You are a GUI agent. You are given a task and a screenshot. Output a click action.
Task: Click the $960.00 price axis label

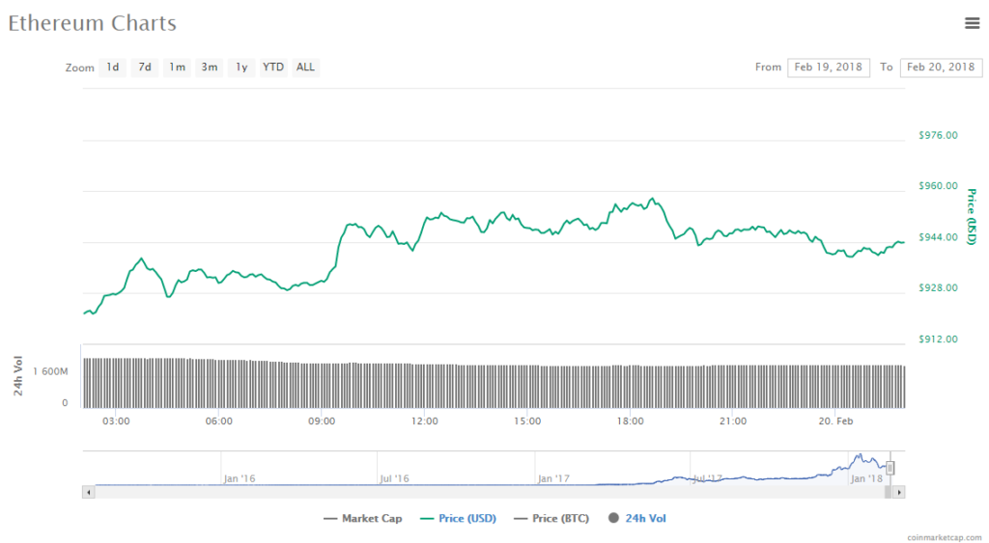[938, 186]
